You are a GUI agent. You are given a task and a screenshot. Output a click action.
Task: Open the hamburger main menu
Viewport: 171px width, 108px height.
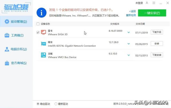(154, 3)
